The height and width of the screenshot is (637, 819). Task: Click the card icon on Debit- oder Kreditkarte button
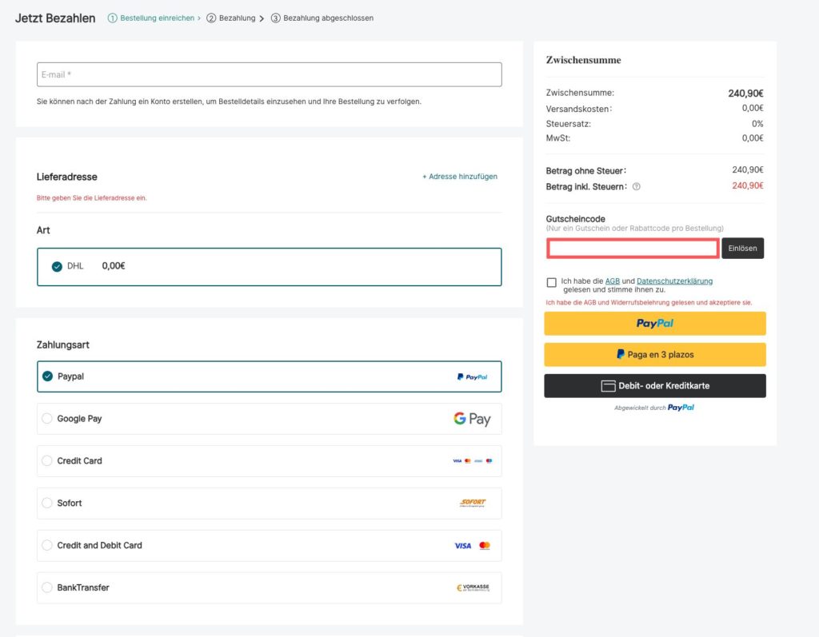(608, 386)
